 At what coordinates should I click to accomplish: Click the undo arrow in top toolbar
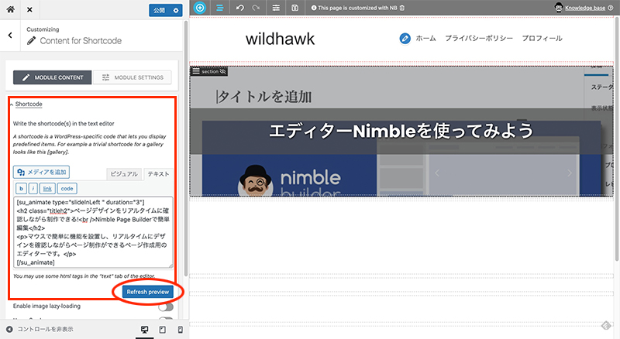pyautogui.click(x=239, y=8)
